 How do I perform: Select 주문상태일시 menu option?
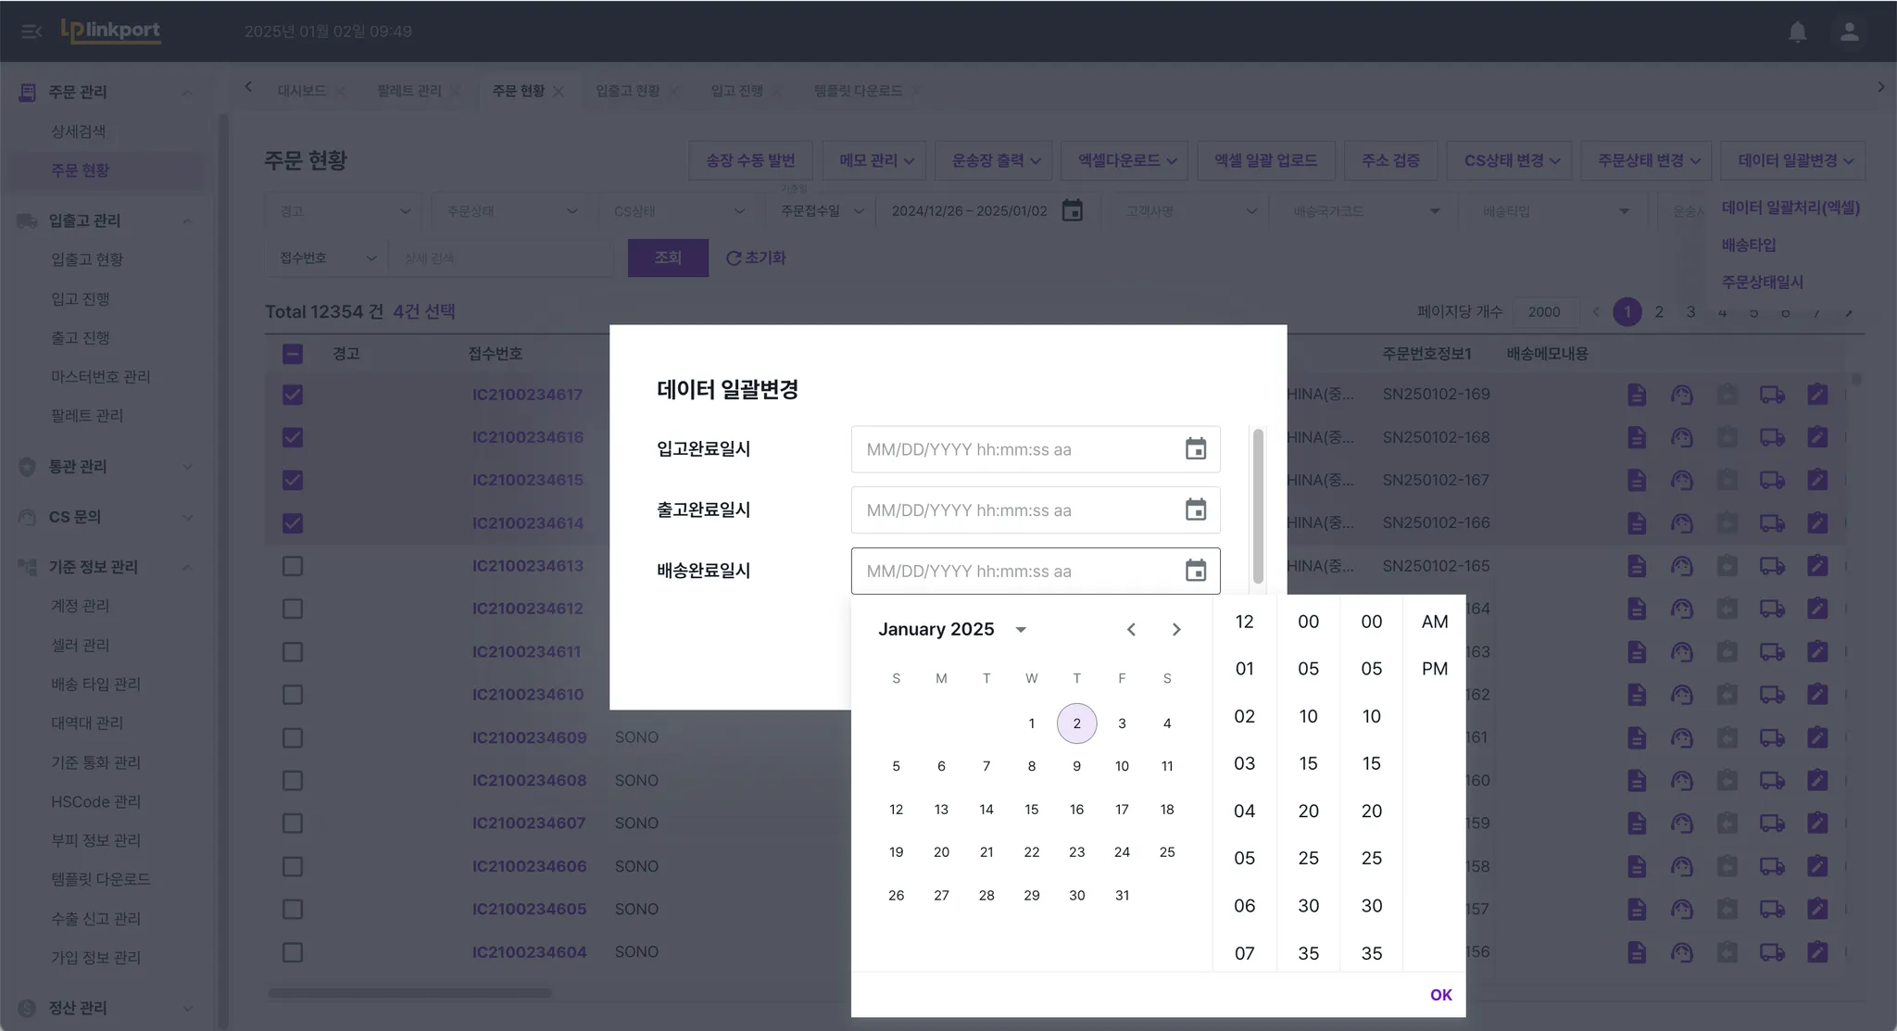pos(1762,282)
